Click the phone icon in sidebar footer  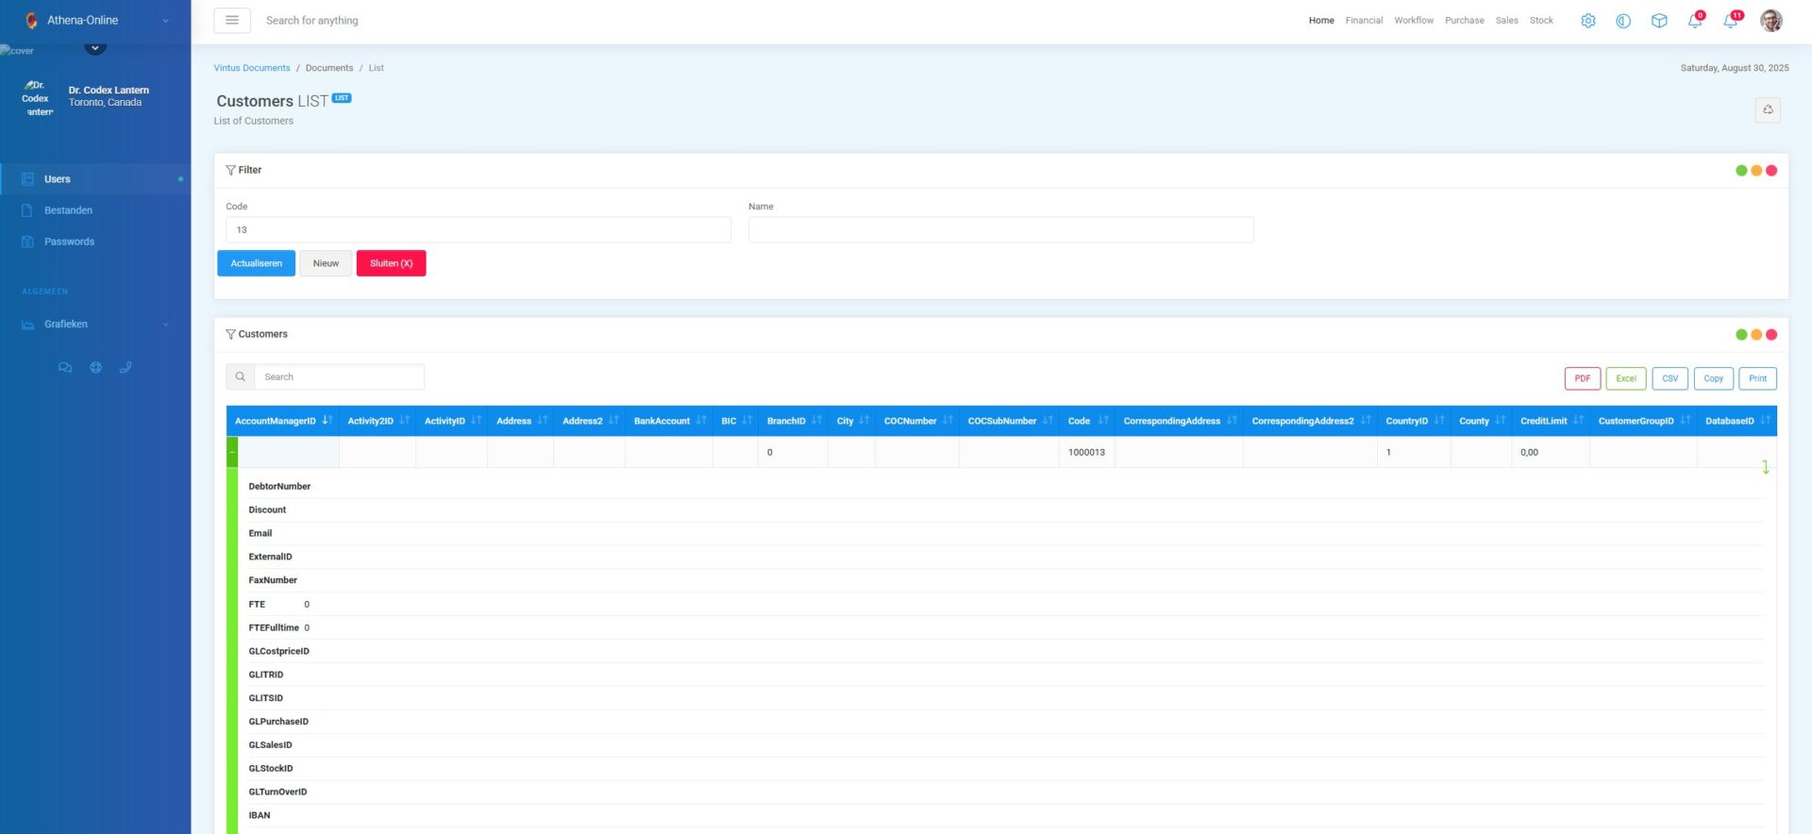[126, 368]
